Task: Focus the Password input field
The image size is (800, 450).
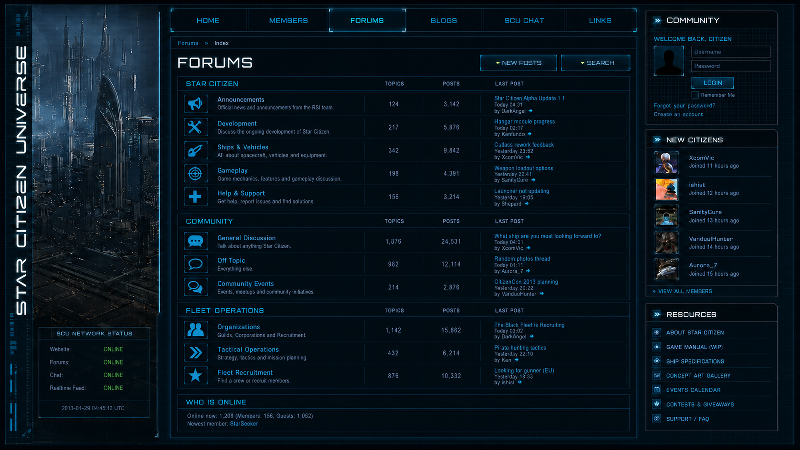Action: point(731,66)
